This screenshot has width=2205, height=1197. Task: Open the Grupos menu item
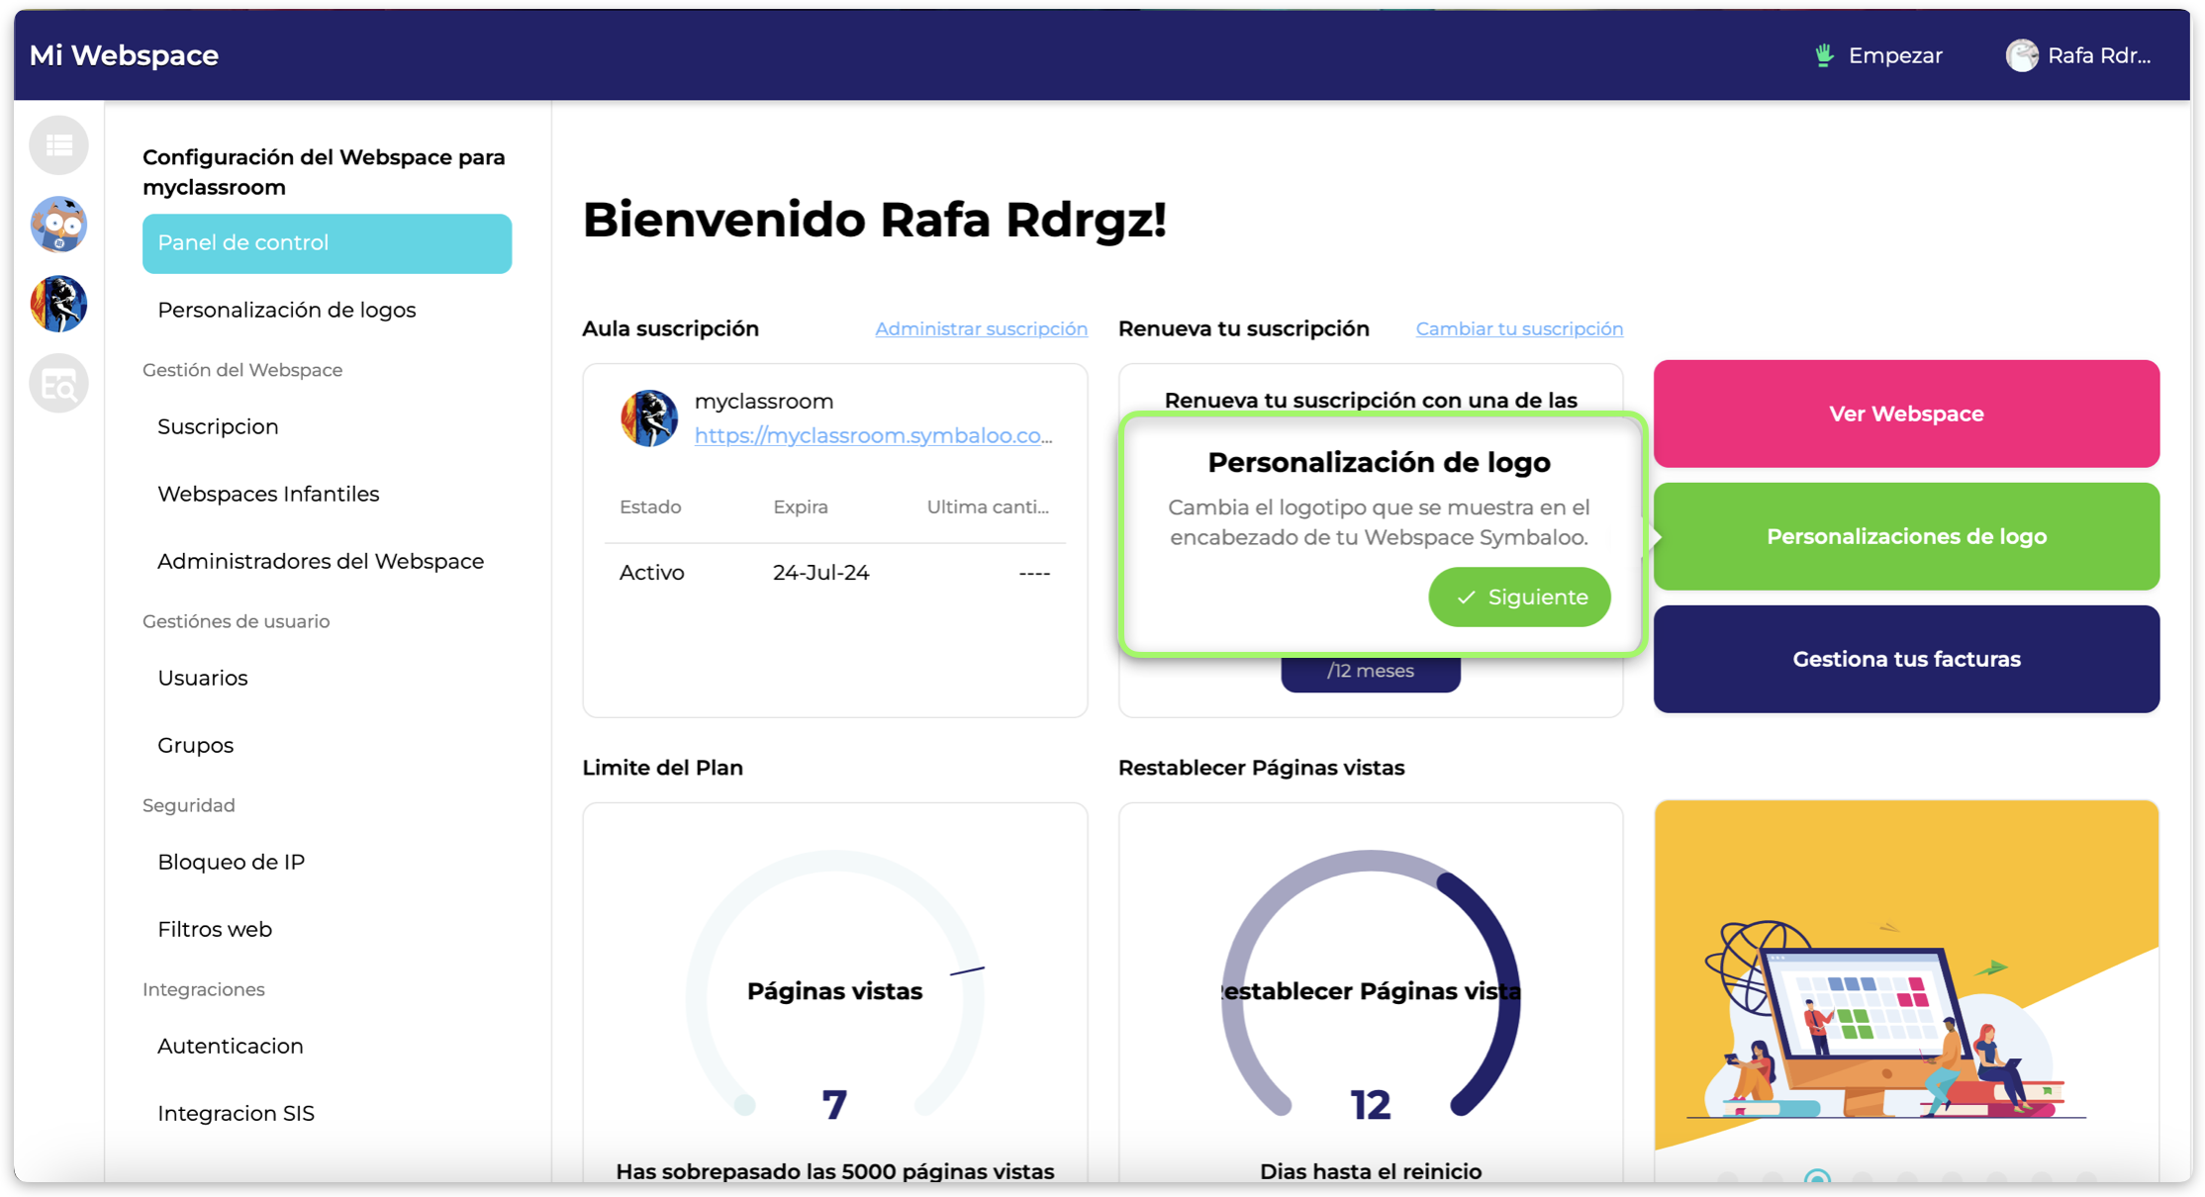(195, 745)
